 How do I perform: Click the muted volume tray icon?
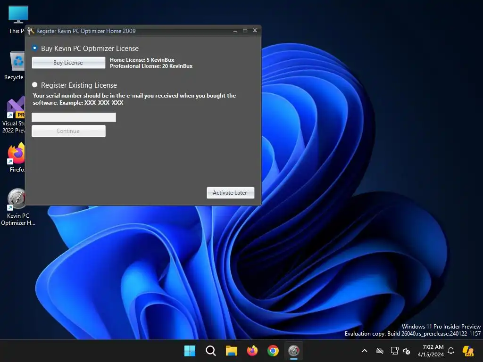tap(407, 351)
